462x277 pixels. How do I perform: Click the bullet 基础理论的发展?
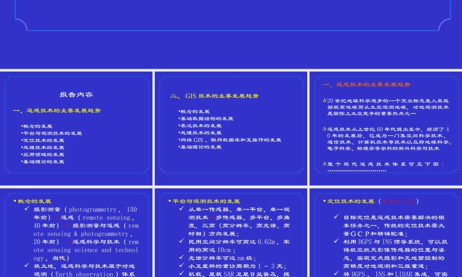tap(43, 161)
